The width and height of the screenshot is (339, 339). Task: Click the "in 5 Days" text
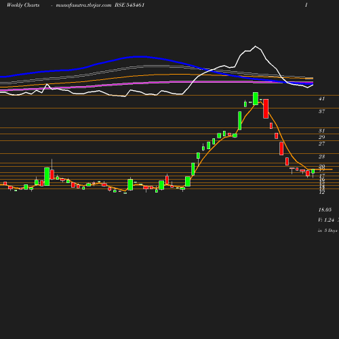click(327, 231)
